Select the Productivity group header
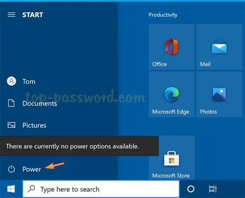245x198 pixels. 163,15
